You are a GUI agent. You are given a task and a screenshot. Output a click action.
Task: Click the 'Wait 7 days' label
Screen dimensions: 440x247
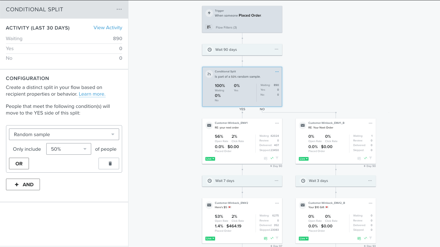coord(225,181)
